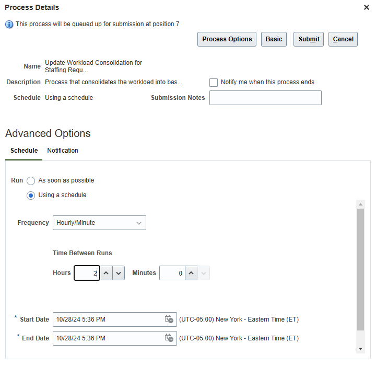The height and width of the screenshot is (377, 376).
Task: Click the Basic button
Action: (274, 39)
